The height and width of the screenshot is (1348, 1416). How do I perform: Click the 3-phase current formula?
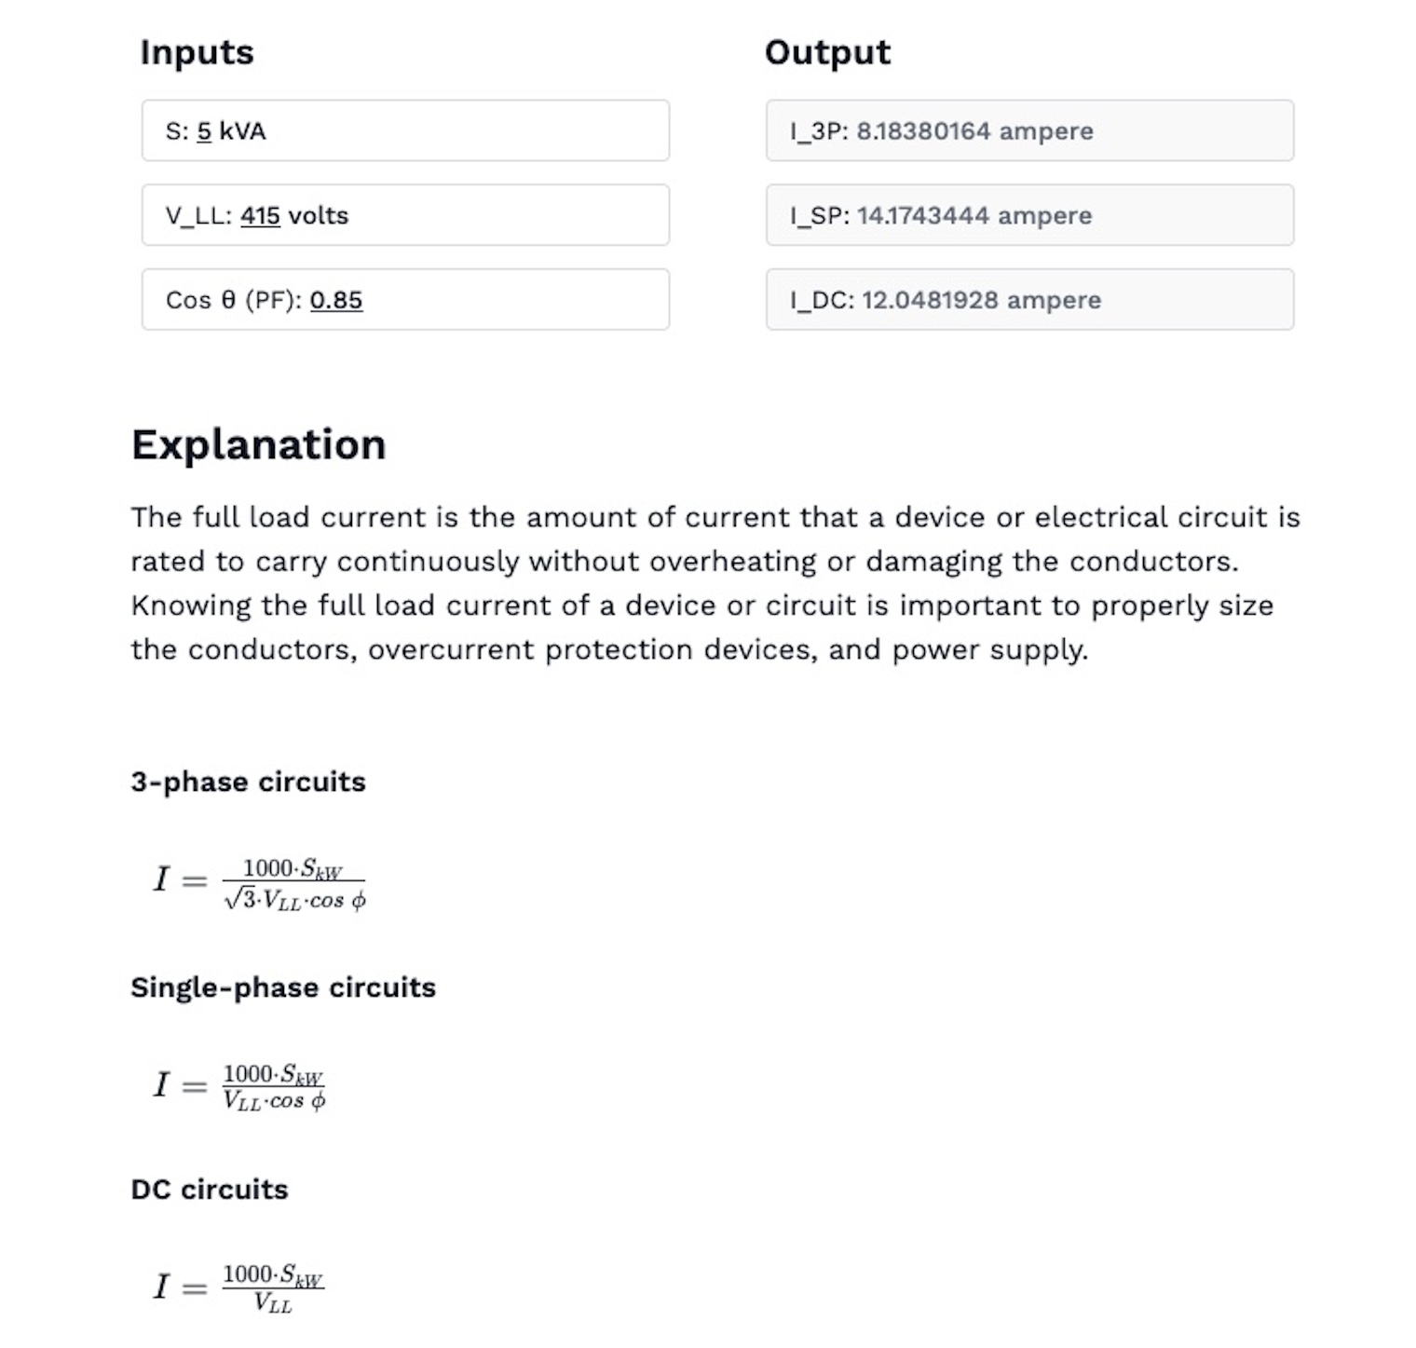pos(259,883)
